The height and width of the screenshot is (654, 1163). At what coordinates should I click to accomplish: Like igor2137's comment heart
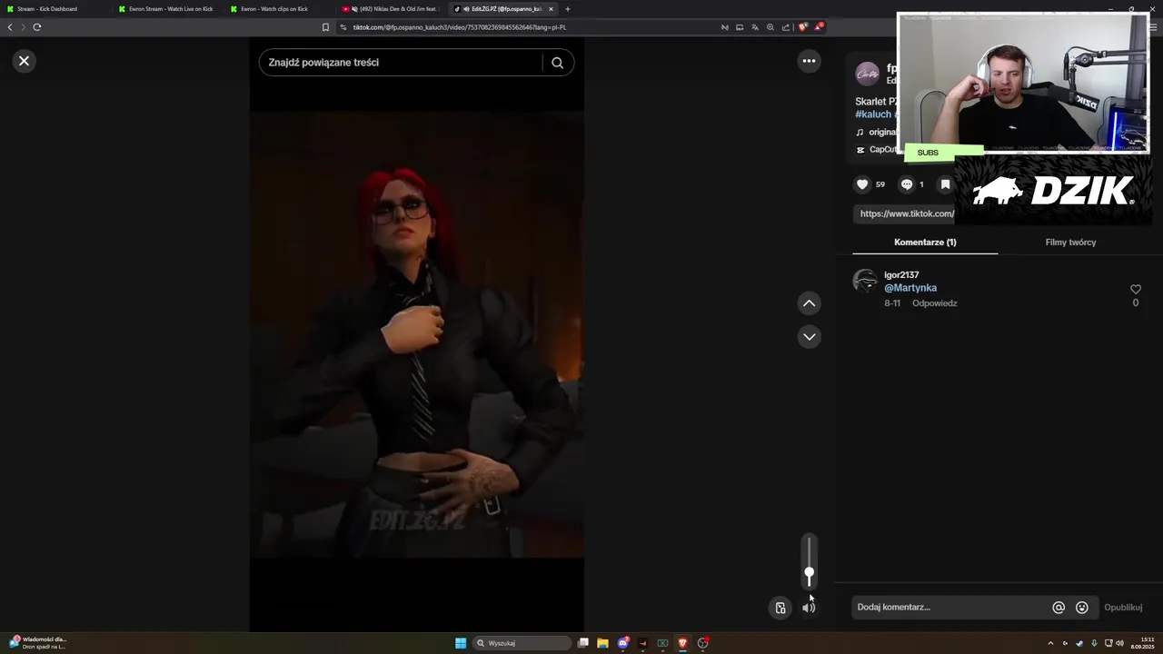click(x=1135, y=289)
